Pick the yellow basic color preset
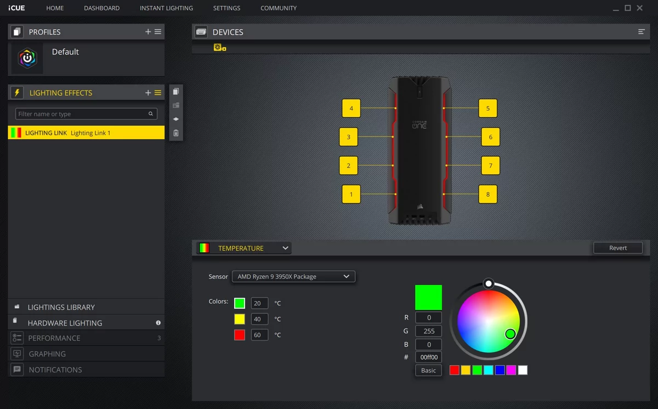This screenshot has height=409, width=658. 466,370
